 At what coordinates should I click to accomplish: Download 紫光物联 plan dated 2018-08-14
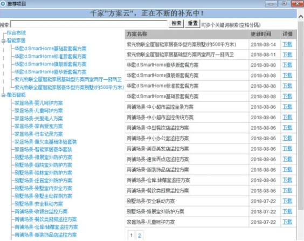coord(287,44)
